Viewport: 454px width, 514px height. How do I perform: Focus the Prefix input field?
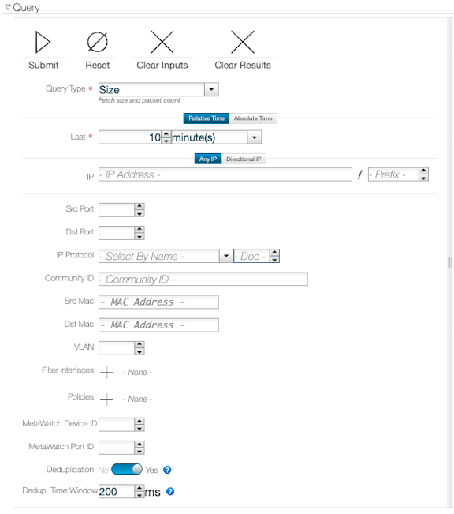(393, 174)
